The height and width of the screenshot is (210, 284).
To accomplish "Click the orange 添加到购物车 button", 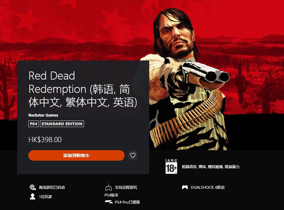I will pos(76,155).
